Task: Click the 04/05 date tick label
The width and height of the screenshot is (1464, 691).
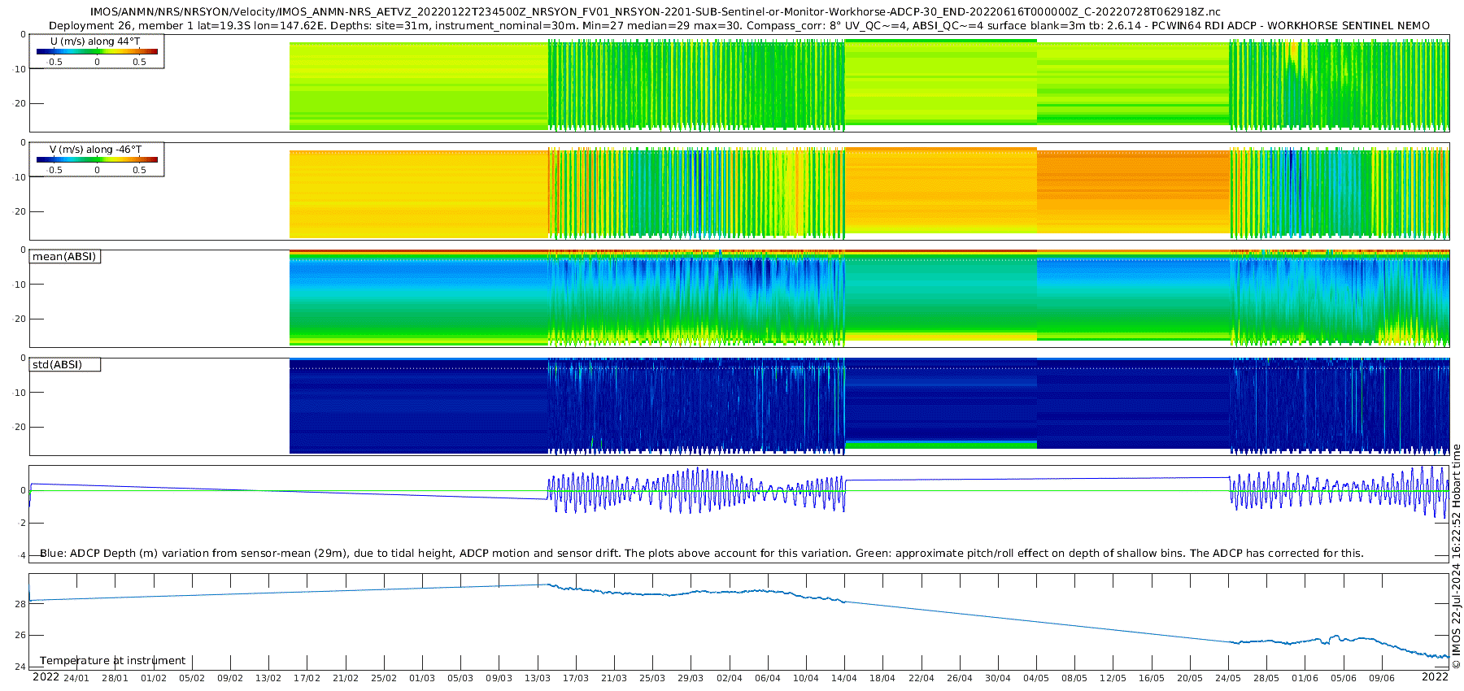Action: point(1036,678)
